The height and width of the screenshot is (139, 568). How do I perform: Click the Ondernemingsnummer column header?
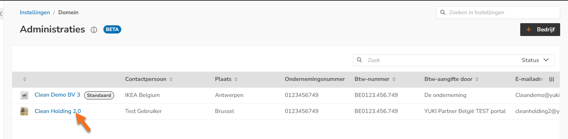click(x=315, y=79)
